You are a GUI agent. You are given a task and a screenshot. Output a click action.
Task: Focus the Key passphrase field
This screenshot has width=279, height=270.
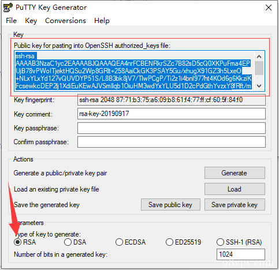pos(172,128)
